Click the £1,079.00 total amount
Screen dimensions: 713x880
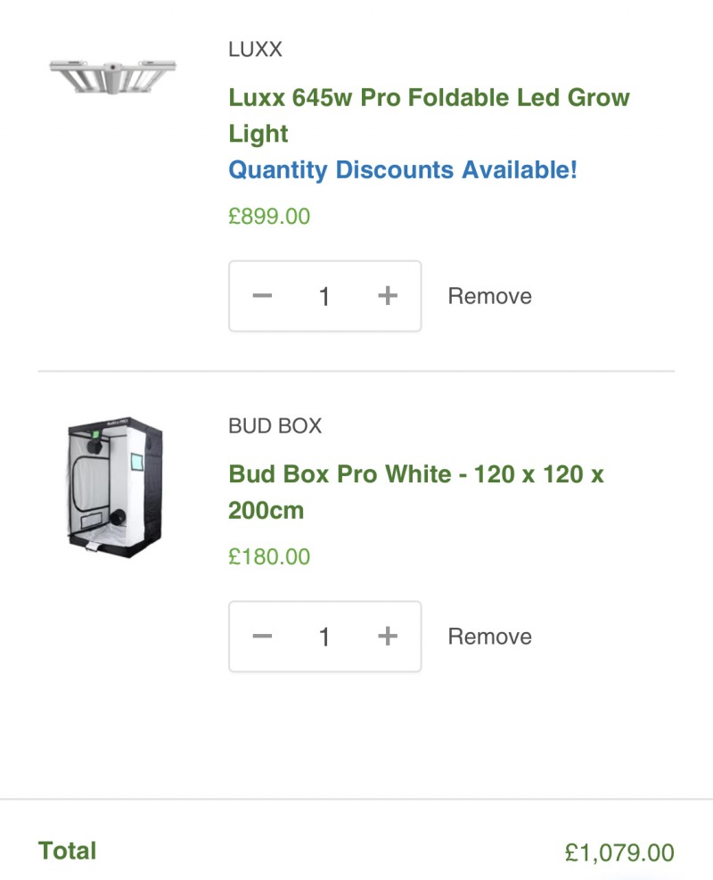(x=619, y=852)
